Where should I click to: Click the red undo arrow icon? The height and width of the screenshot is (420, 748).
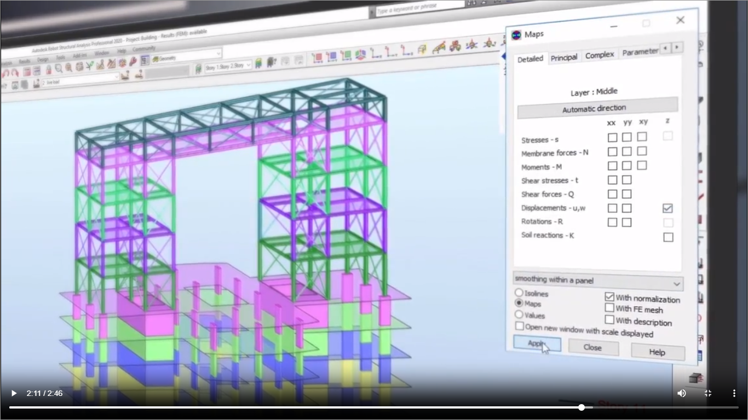click(5, 73)
